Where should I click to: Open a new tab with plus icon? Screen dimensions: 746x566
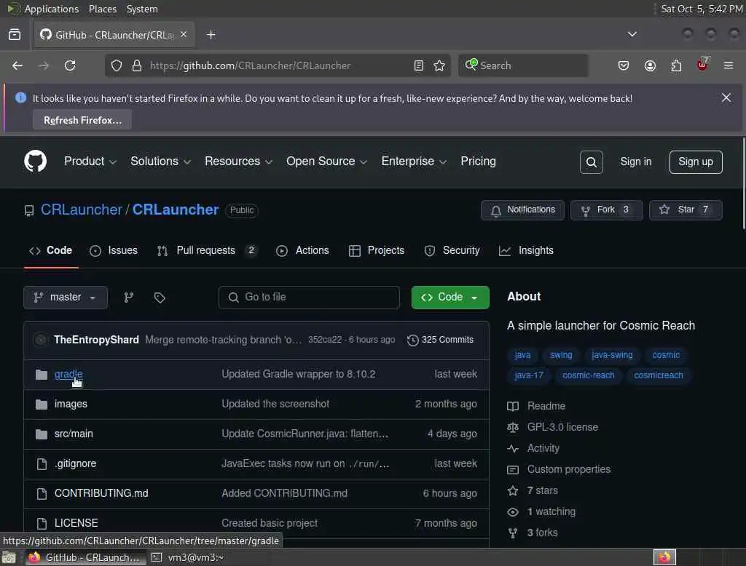click(211, 35)
